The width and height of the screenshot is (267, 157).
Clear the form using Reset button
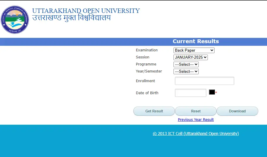196,111
